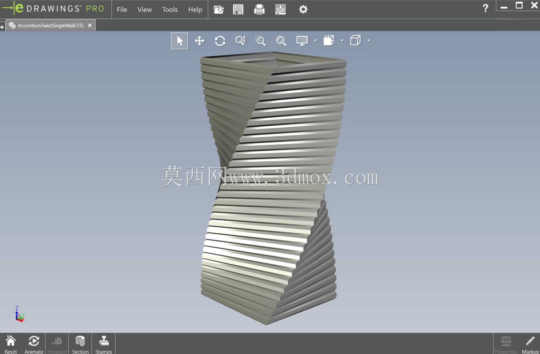Select the Pan tool
The height and width of the screenshot is (354, 540).
pos(200,41)
